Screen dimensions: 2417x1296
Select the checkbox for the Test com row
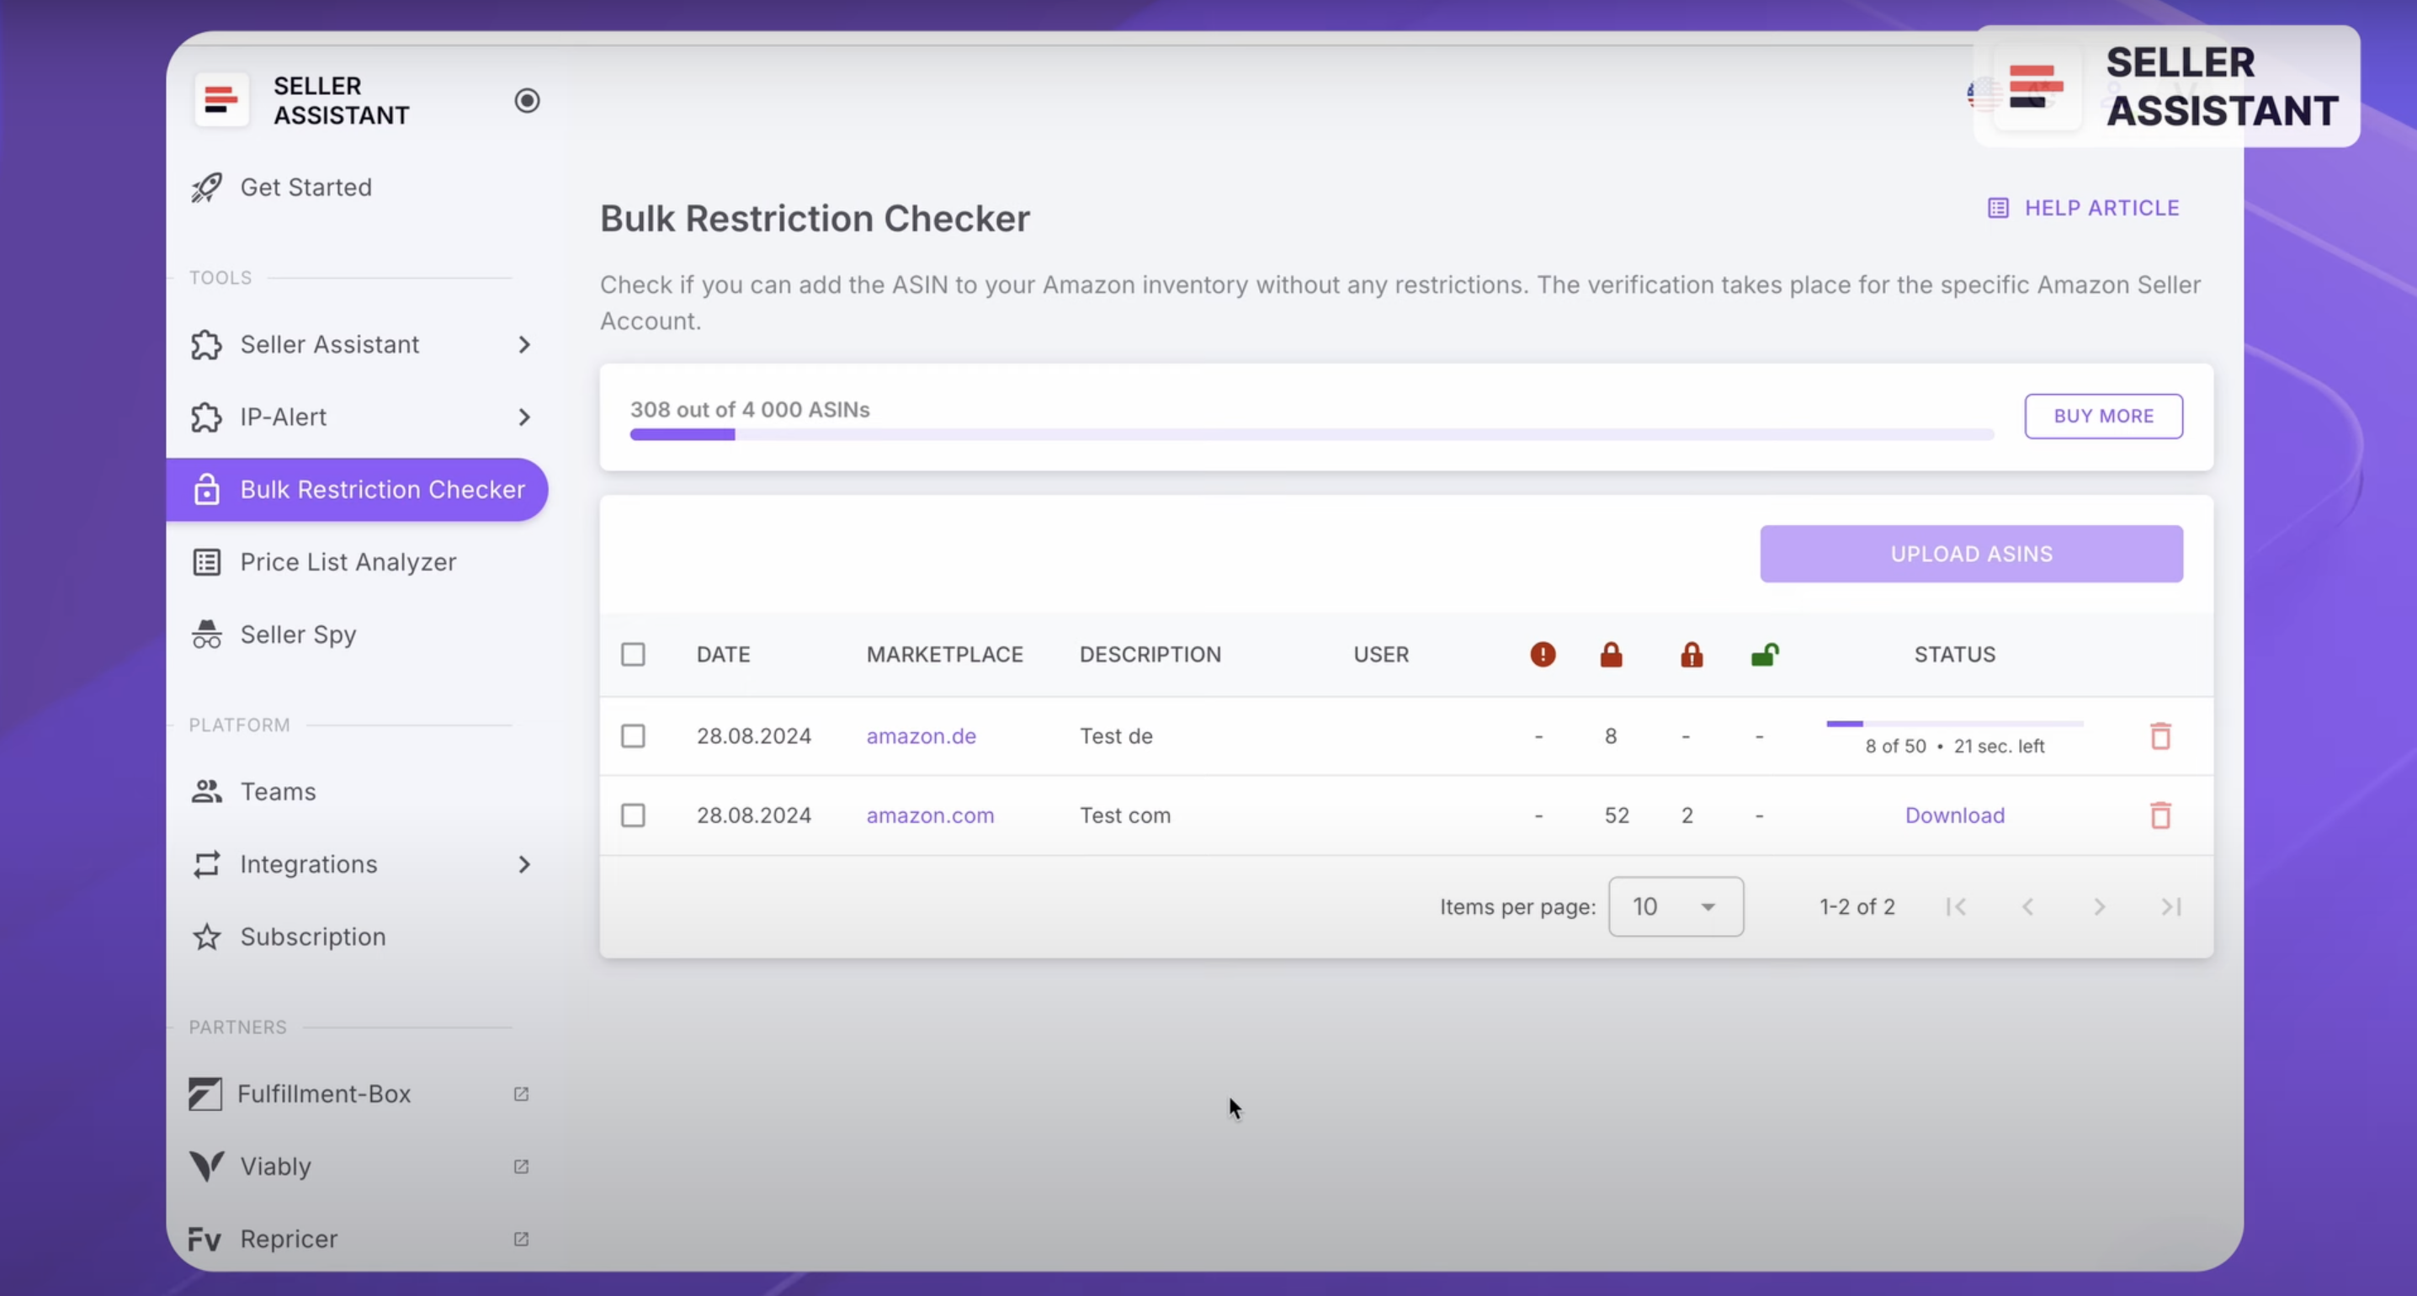[x=634, y=815]
